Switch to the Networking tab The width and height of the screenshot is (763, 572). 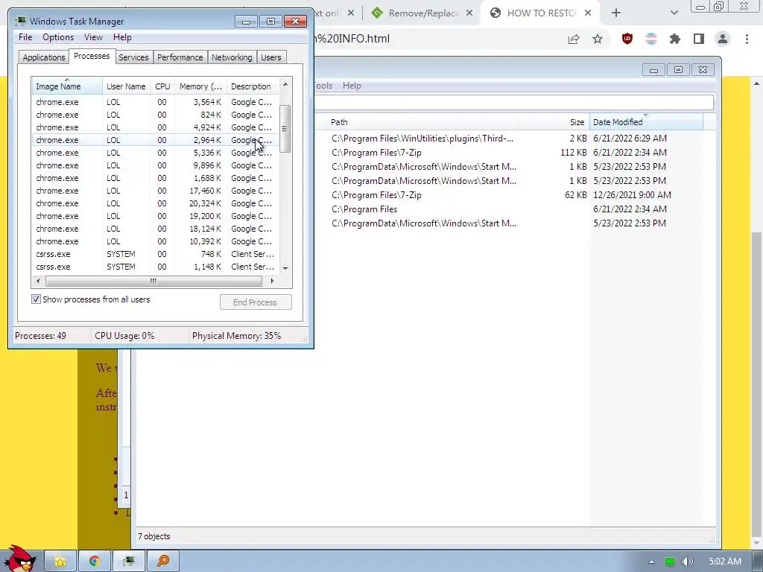coord(232,57)
